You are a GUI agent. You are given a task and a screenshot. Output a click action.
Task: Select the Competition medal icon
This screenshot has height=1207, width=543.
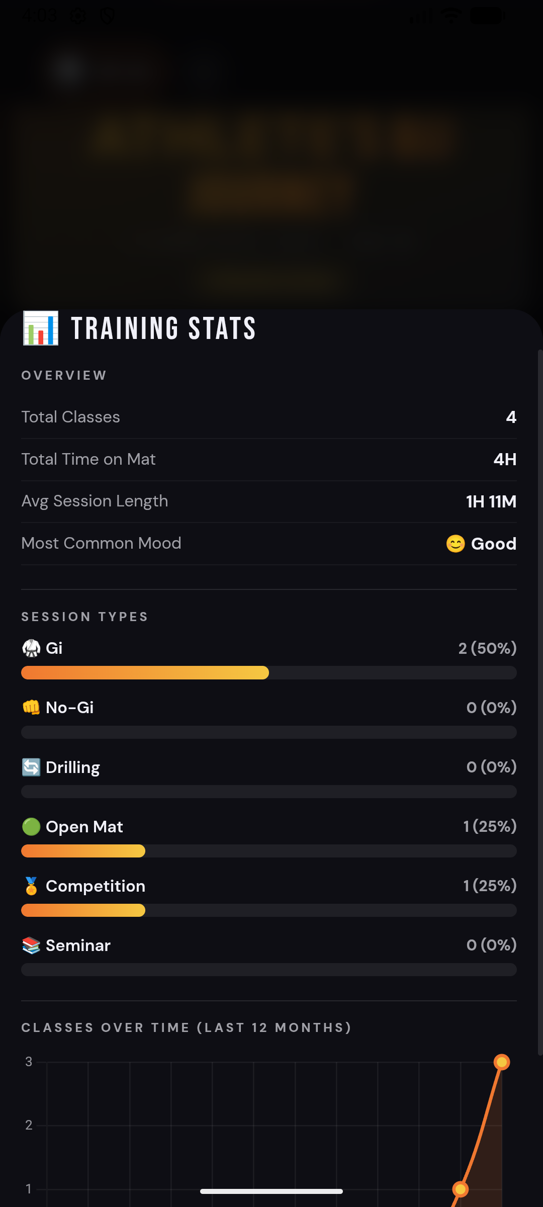point(31,886)
